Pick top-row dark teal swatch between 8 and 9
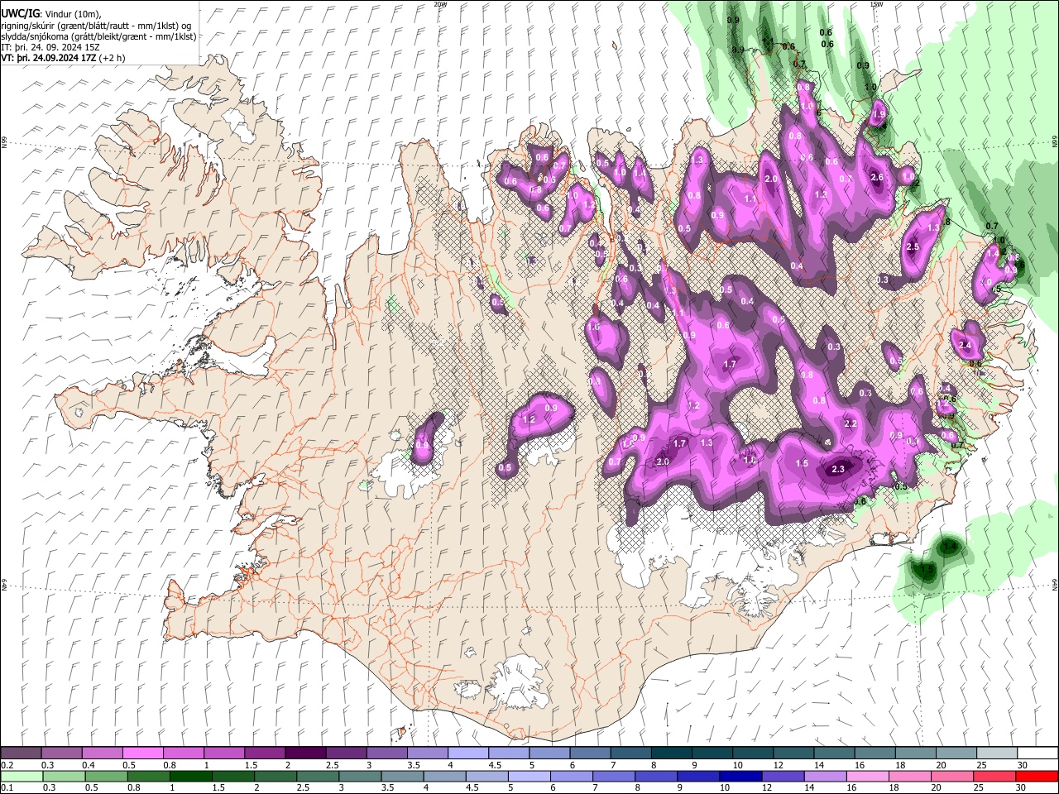The image size is (1059, 794). point(672,753)
